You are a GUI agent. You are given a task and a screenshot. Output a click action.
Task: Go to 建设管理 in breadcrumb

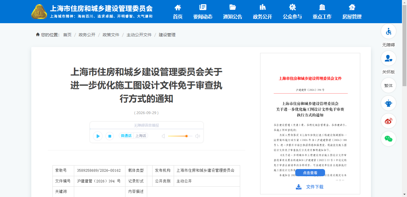167,35
